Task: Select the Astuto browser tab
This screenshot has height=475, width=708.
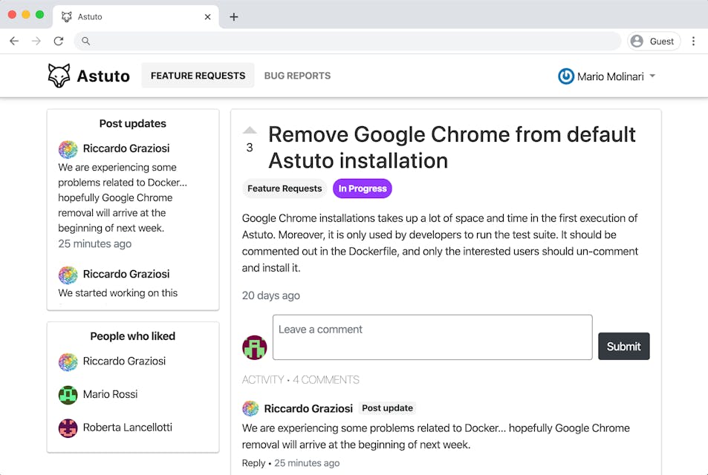Action: tap(135, 16)
